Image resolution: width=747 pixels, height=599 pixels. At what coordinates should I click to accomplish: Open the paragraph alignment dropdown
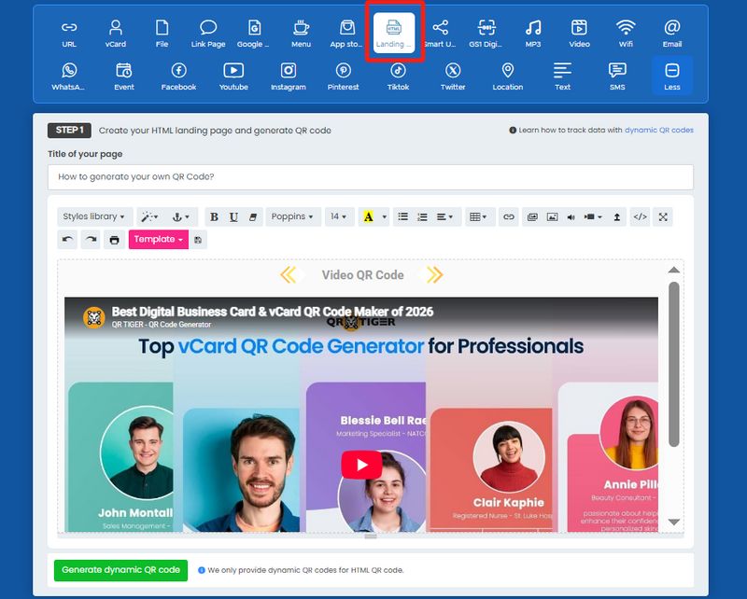click(x=445, y=217)
